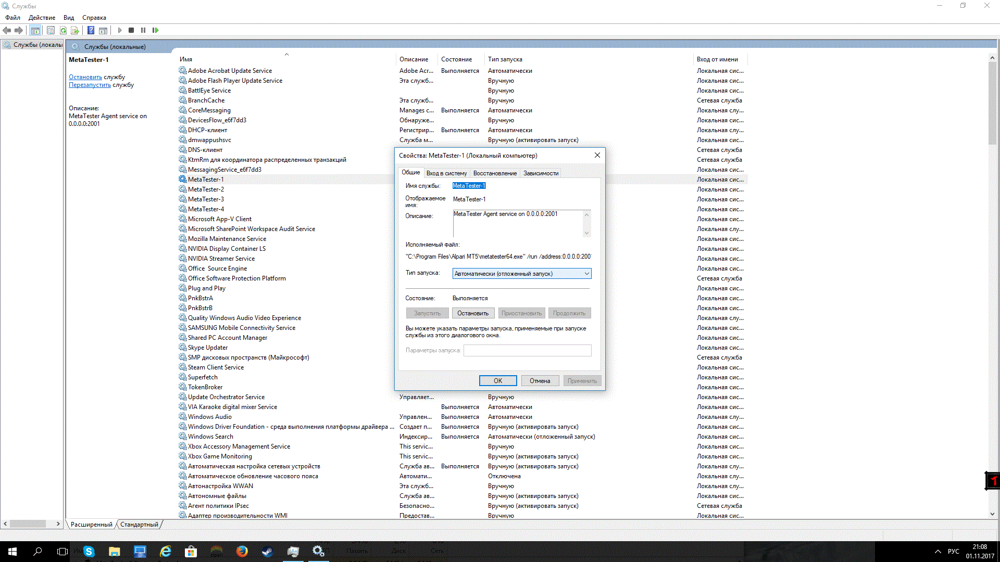Click the Перезапустить службу link
The width and height of the screenshot is (1000, 562).
[x=90, y=85]
